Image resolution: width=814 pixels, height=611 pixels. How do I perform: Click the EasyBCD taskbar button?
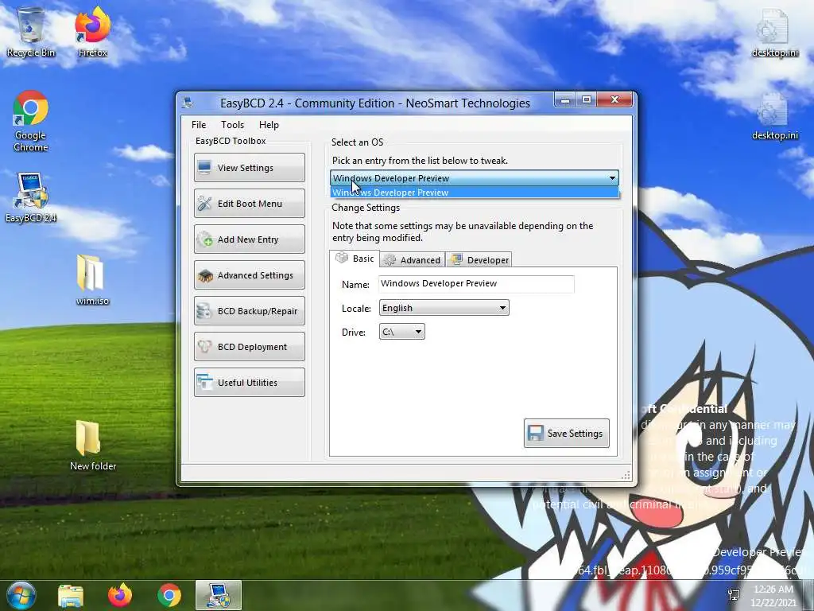point(219,595)
